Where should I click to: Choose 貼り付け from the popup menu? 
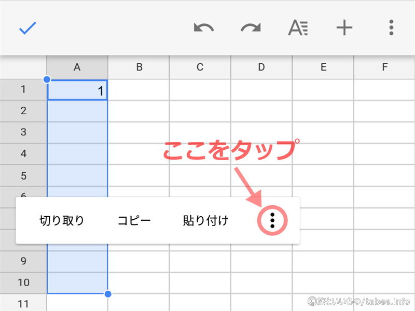205,220
